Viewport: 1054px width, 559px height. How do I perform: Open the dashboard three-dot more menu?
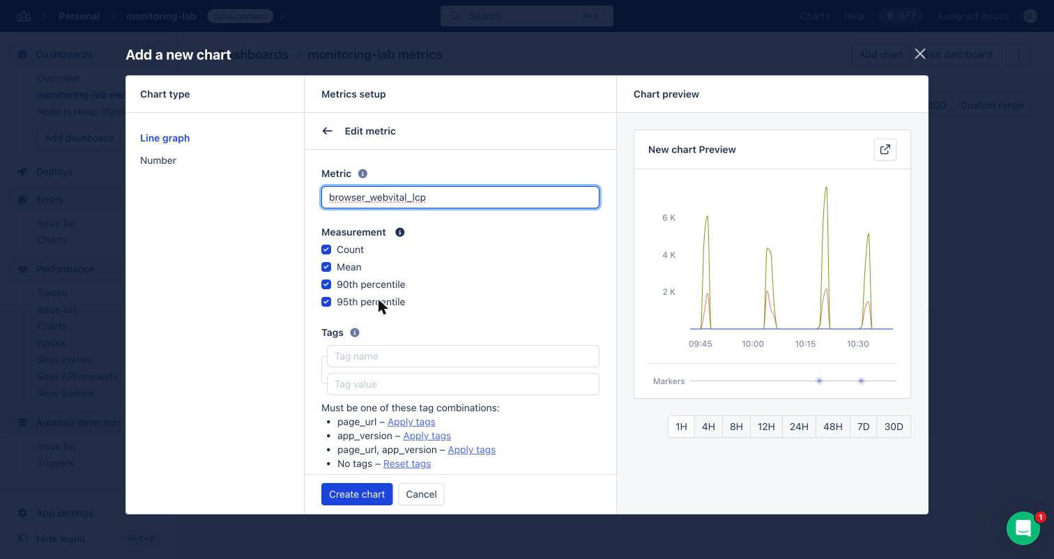(1018, 54)
